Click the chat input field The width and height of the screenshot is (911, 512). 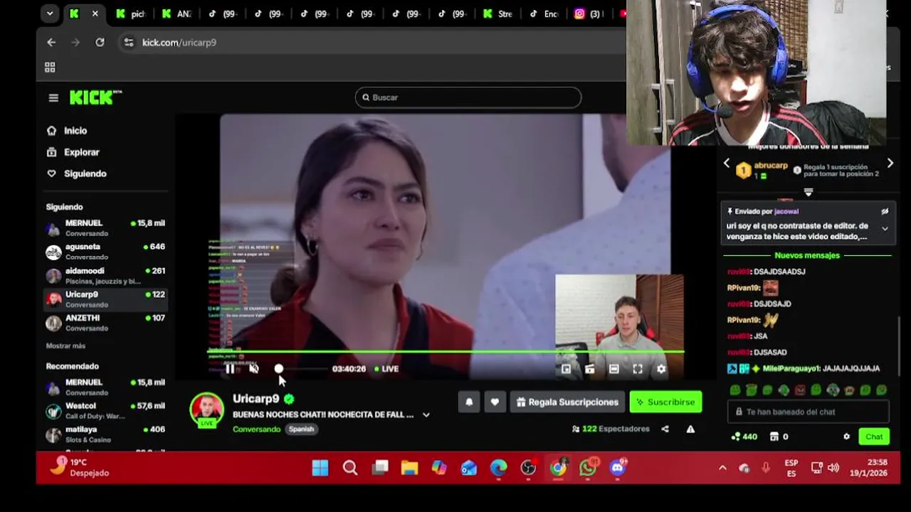808,412
